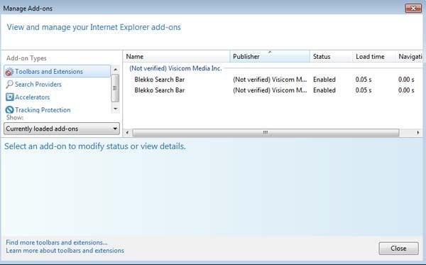The height and width of the screenshot is (265, 426).
Task: Click the 0.05 s load time in first row
Action: [364, 80]
